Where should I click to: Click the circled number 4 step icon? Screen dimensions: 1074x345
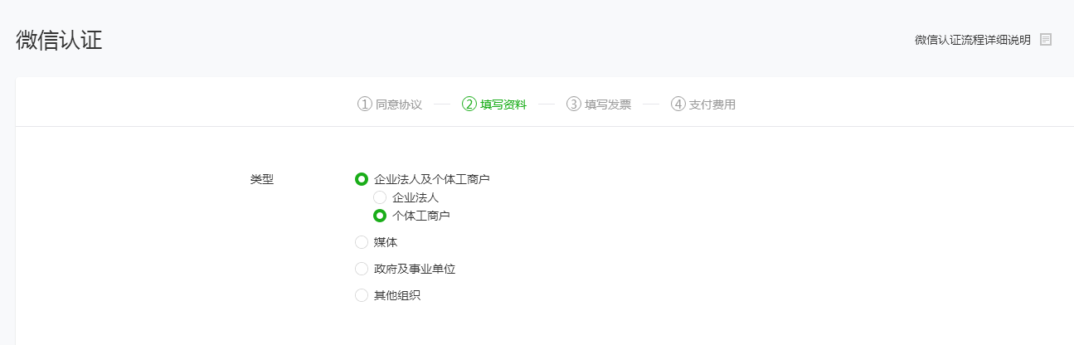point(678,104)
